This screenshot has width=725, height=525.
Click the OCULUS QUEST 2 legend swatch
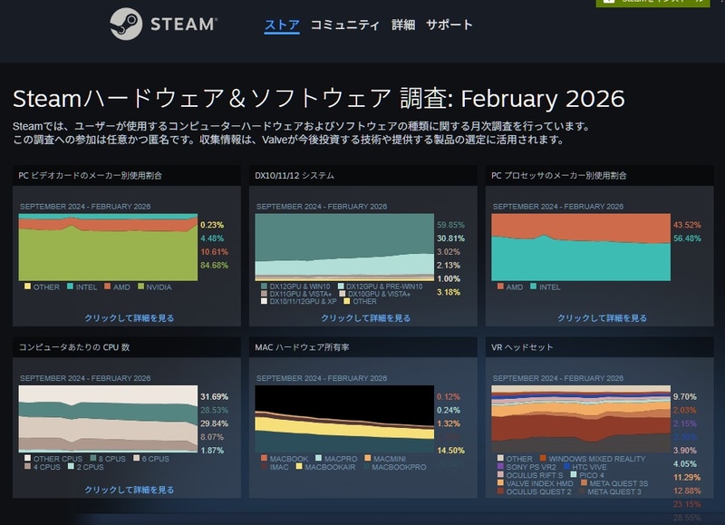coord(500,491)
